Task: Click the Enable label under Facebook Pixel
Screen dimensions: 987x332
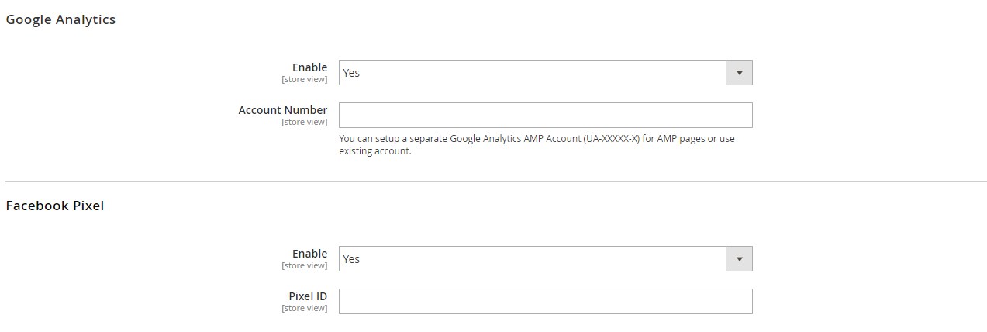Action: tap(309, 254)
